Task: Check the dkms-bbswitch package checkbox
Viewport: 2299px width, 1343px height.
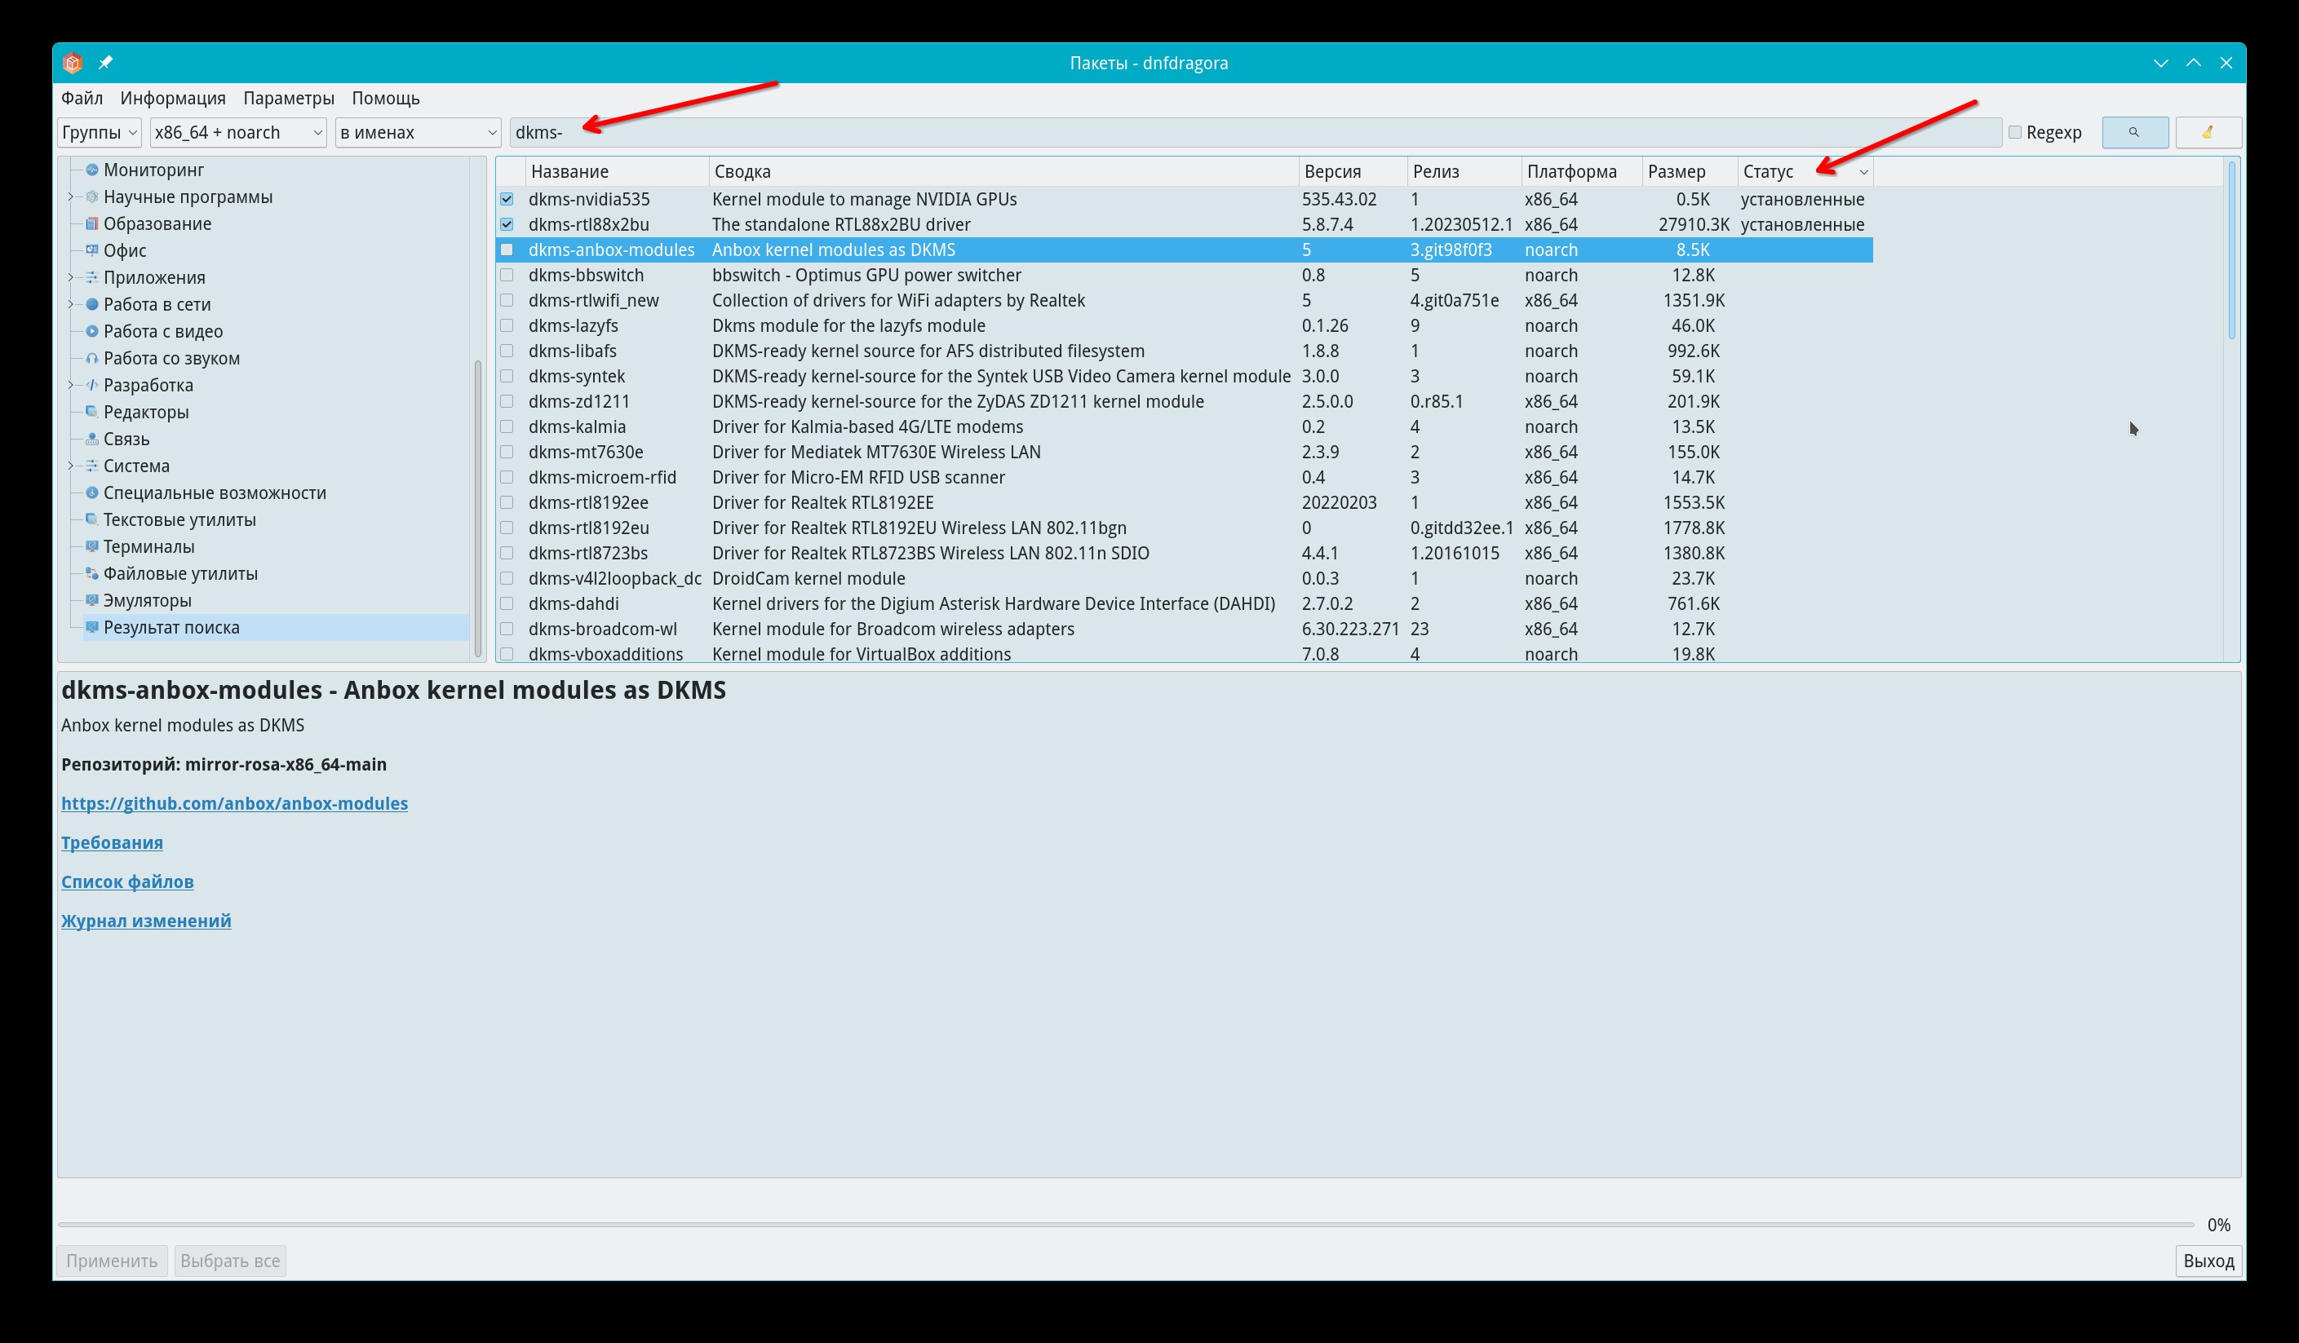Action: (x=507, y=276)
